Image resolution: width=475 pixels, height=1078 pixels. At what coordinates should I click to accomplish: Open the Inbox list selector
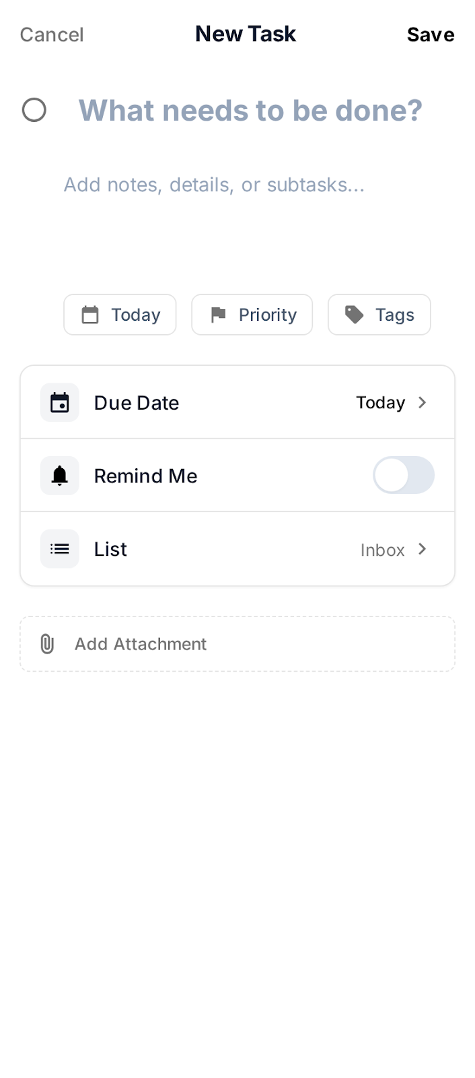coord(382,550)
